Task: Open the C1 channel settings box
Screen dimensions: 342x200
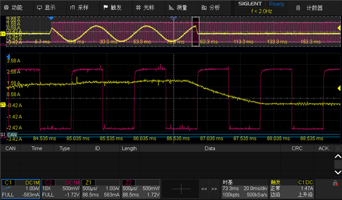Action: pos(21,189)
